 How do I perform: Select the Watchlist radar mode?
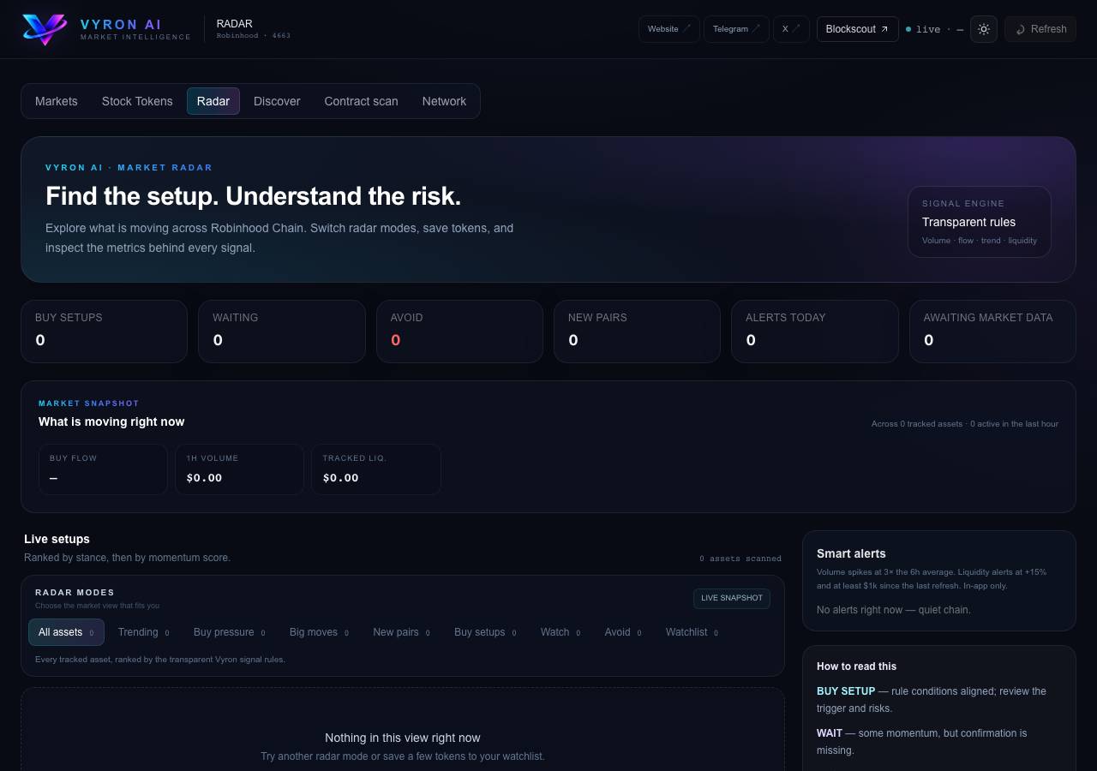[x=692, y=632]
